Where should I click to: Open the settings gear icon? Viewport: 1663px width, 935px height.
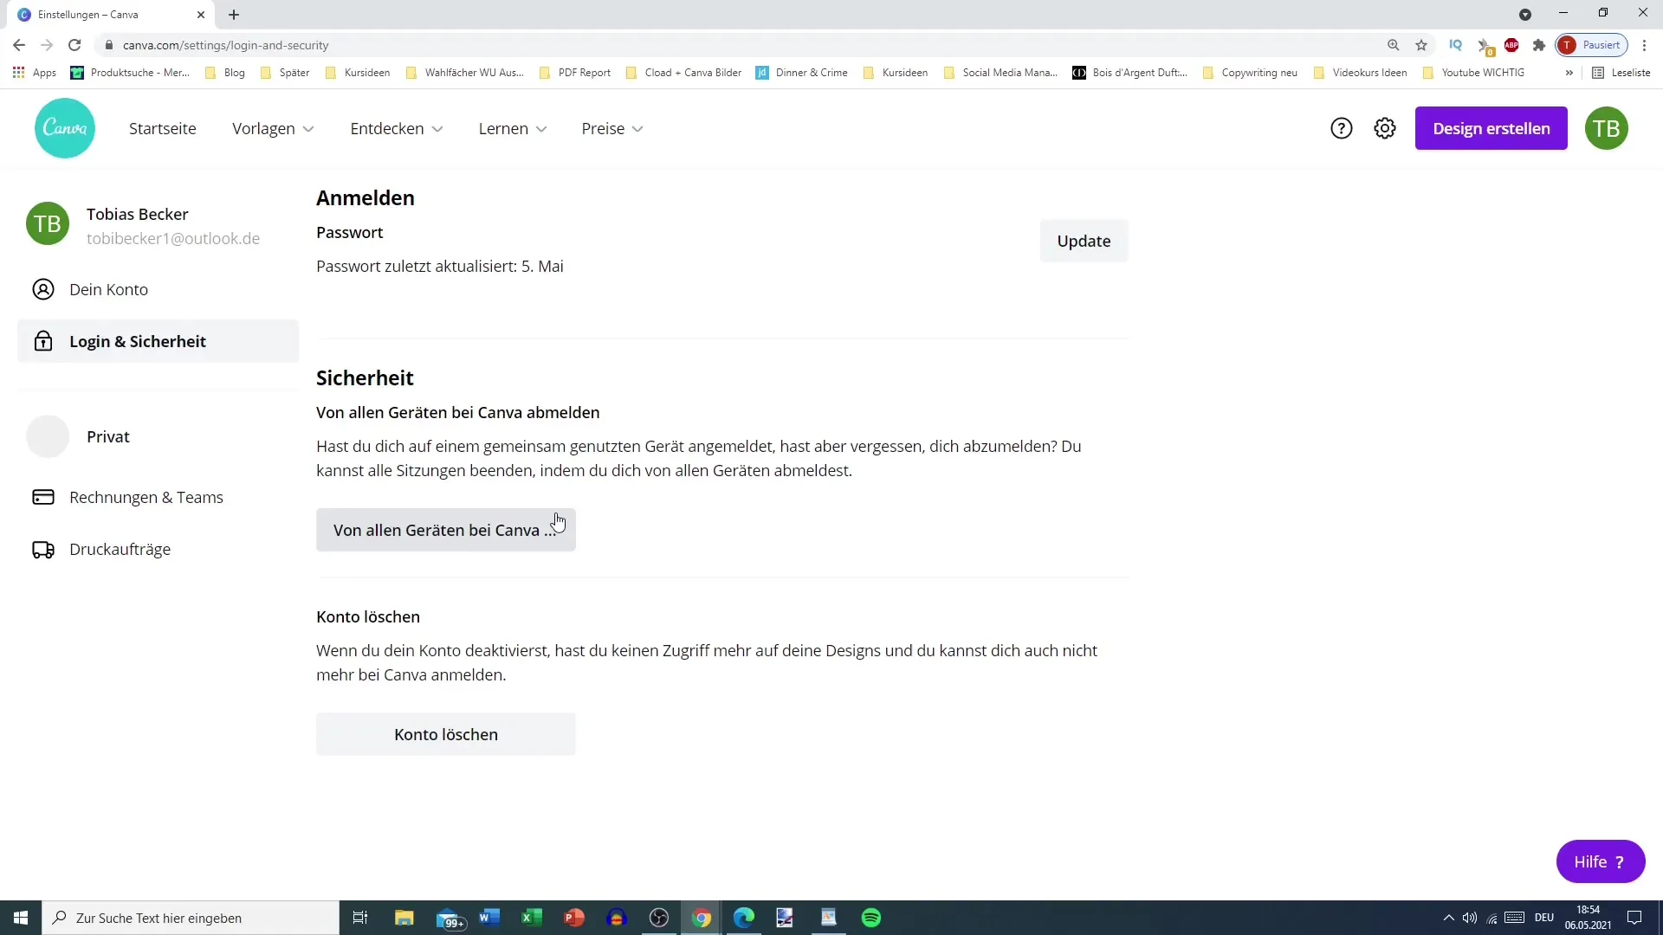(1385, 128)
